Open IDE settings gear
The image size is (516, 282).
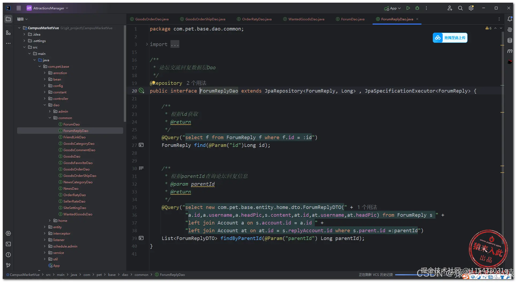[471, 8]
